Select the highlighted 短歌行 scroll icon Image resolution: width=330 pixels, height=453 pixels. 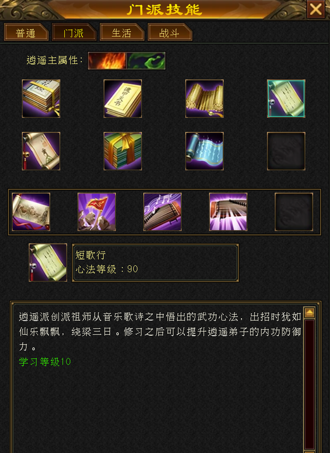coord(286,99)
